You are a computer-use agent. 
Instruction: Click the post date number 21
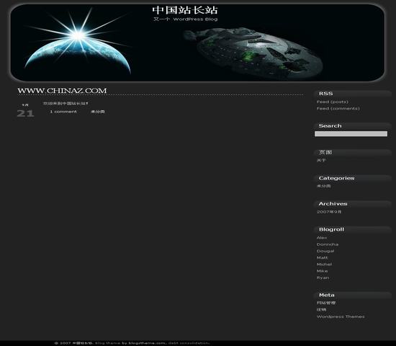[25, 113]
